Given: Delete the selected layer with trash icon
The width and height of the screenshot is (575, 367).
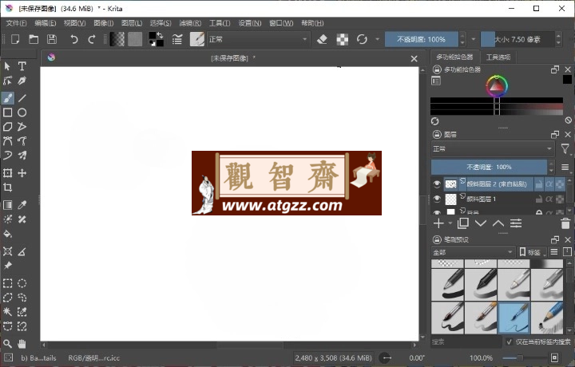Looking at the screenshot, I should coord(565,223).
